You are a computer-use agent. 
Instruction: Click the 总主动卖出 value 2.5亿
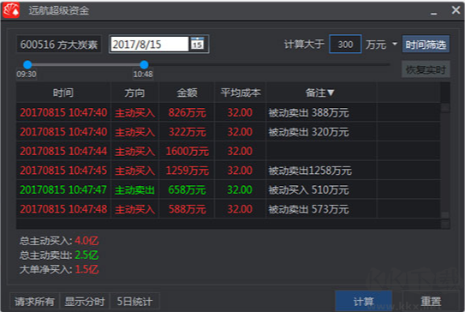click(86, 255)
